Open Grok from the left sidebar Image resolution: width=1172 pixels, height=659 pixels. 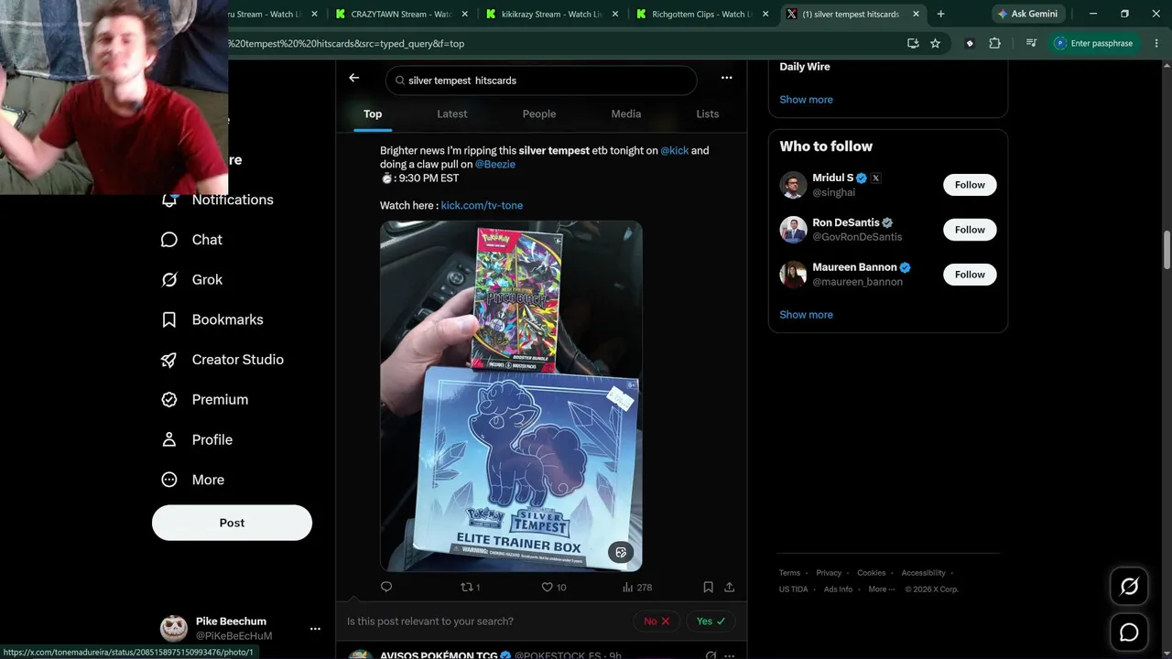(192, 280)
